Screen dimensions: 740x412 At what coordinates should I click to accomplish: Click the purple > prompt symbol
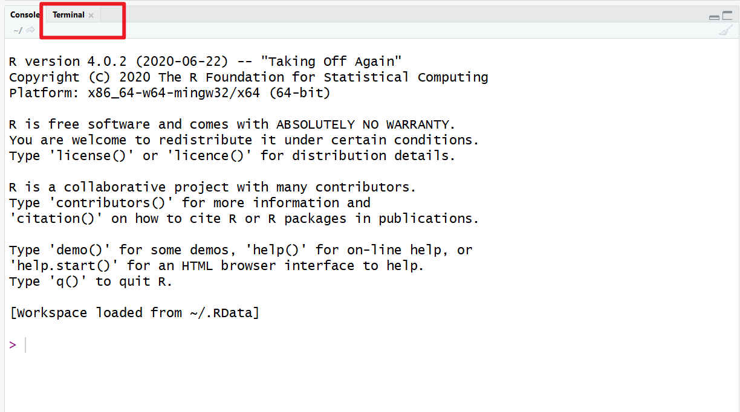(x=13, y=345)
